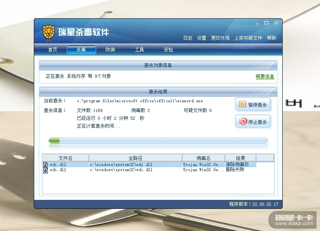Stop scanning with 停止查杀

tap(253, 121)
